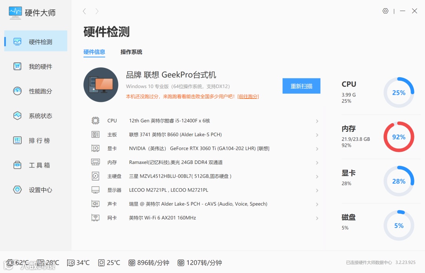Screen dimensions: 425x273
Task: Click the Ramaxel 美光 24GB DDR4 text
Action: [176, 162]
